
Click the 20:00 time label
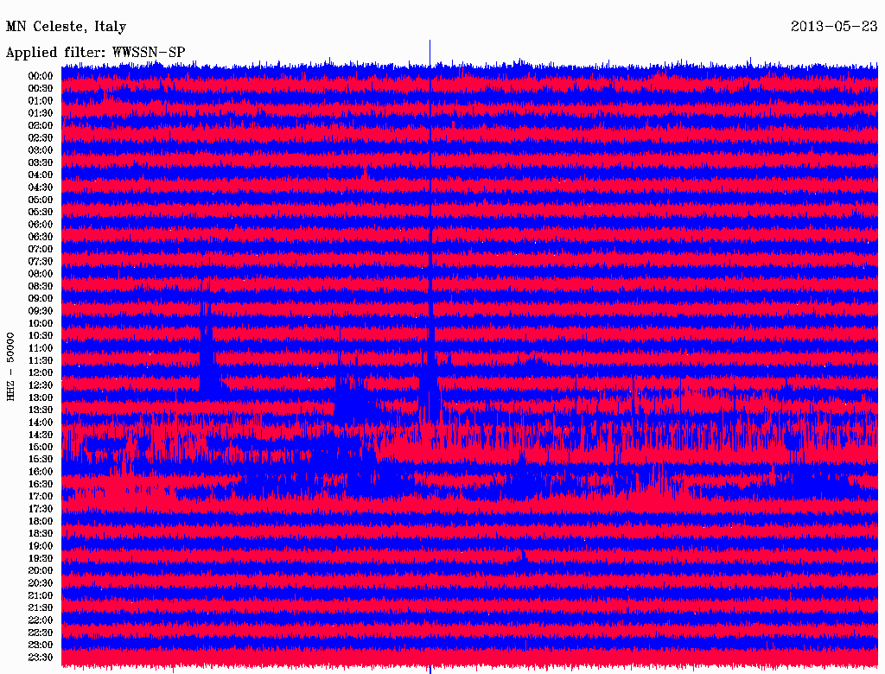(41, 570)
